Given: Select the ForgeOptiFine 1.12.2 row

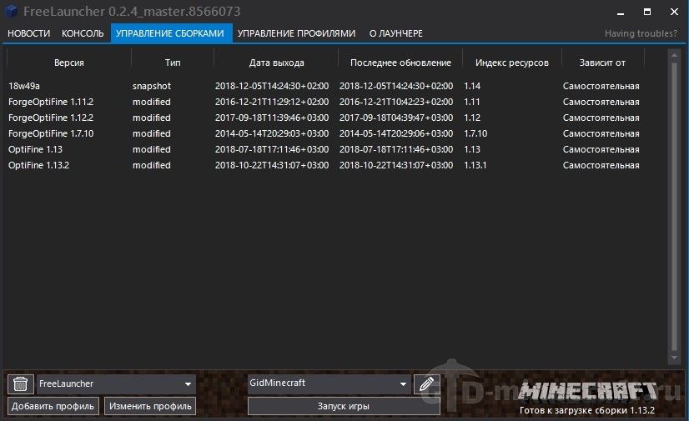Looking at the screenshot, I should (325, 118).
